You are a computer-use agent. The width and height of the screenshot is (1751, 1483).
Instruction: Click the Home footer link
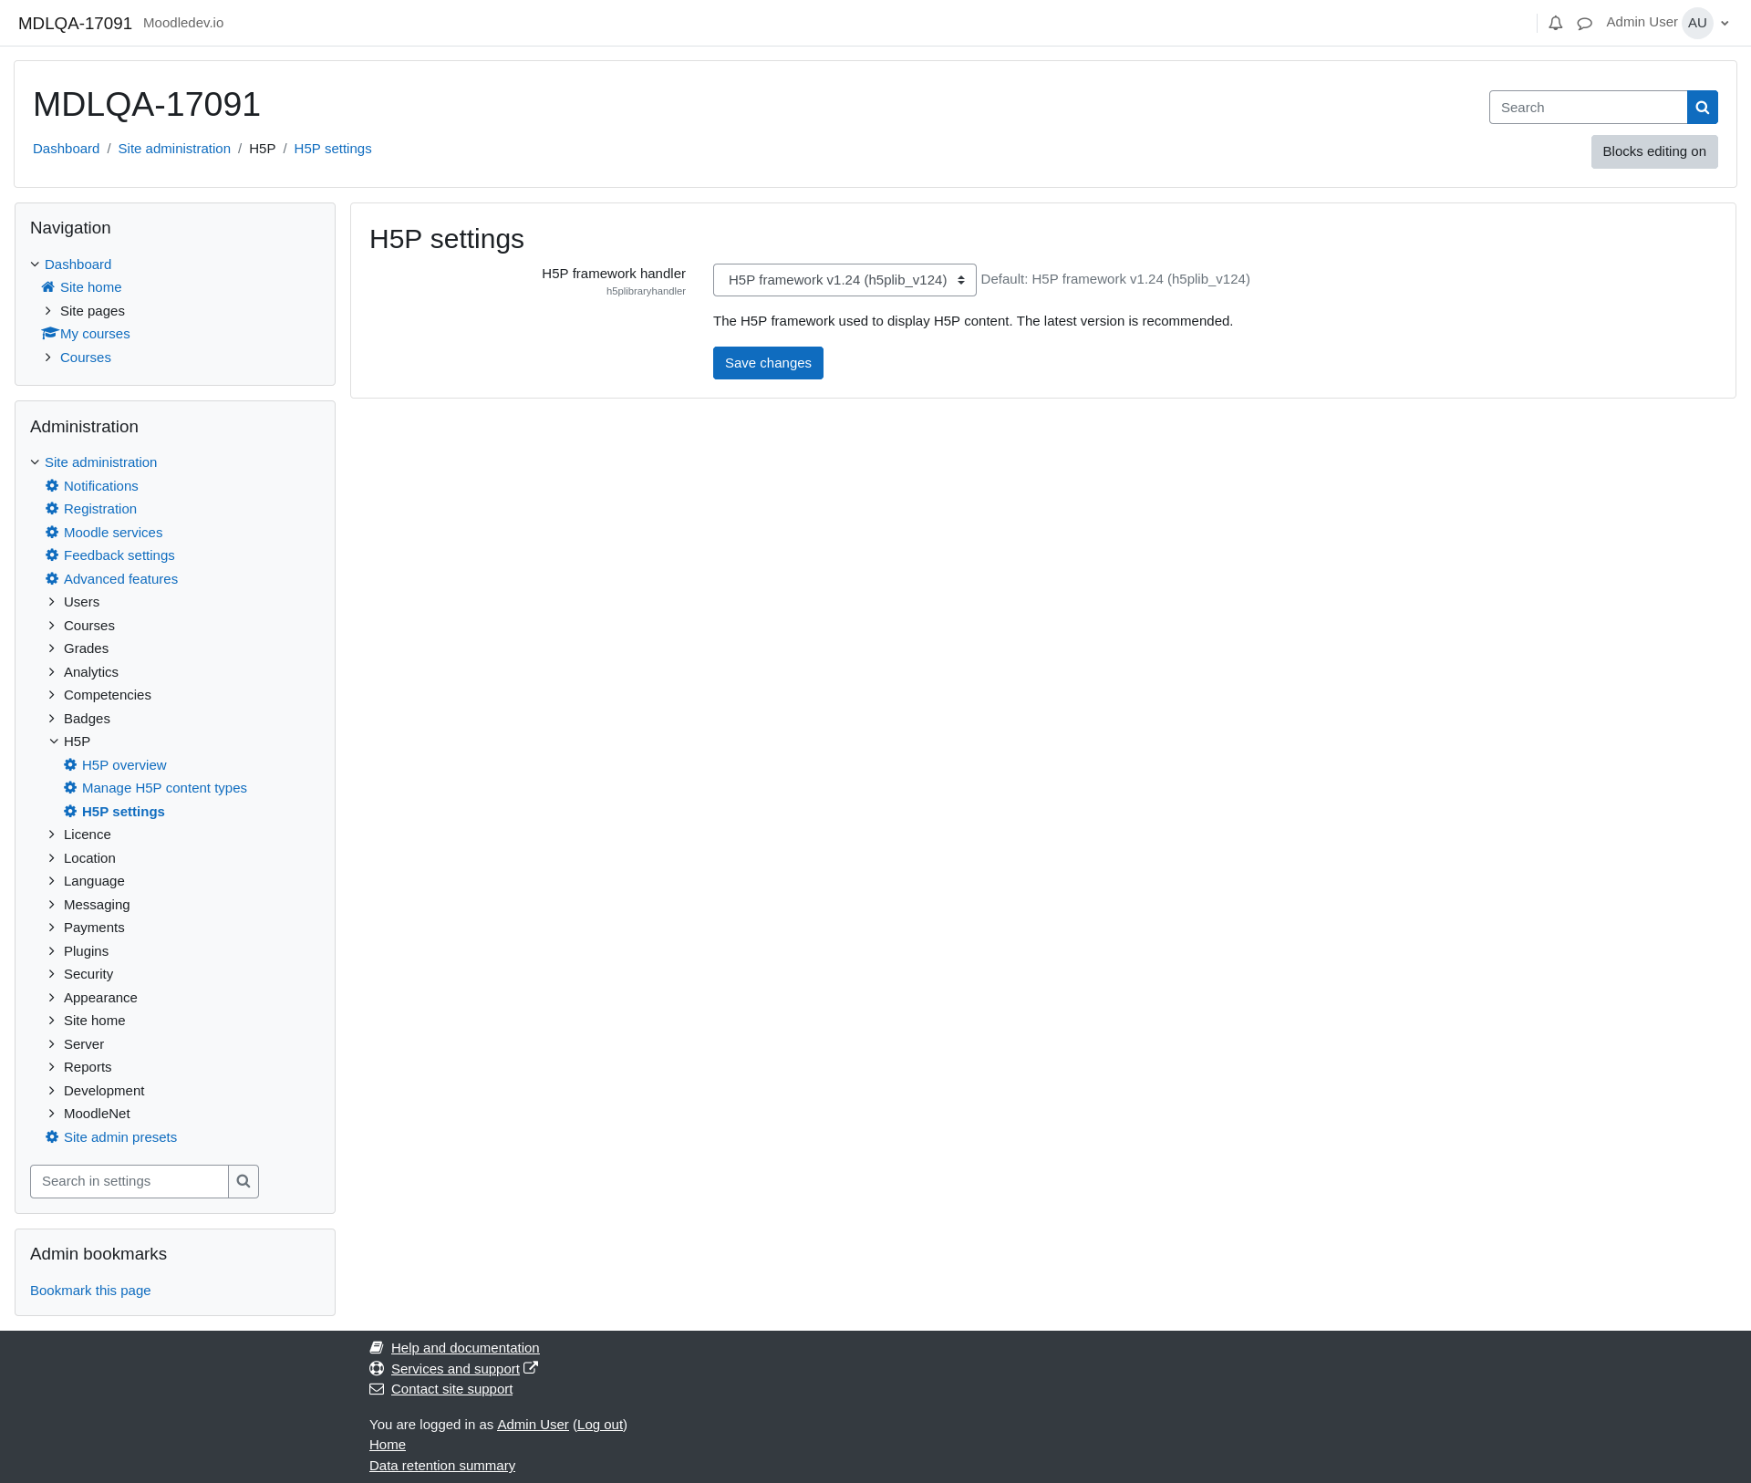pyautogui.click(x=388, y=1445)
